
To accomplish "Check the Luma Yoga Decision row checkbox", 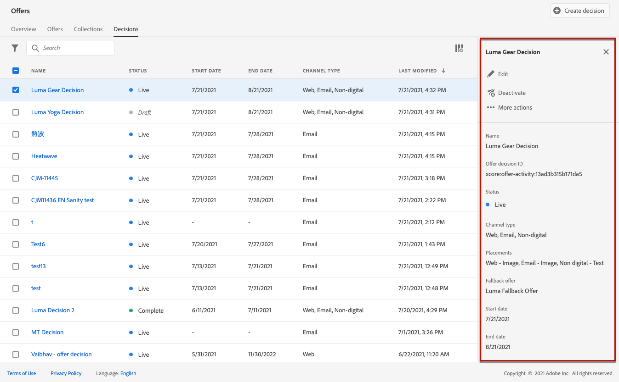I will tap(16, 112).
